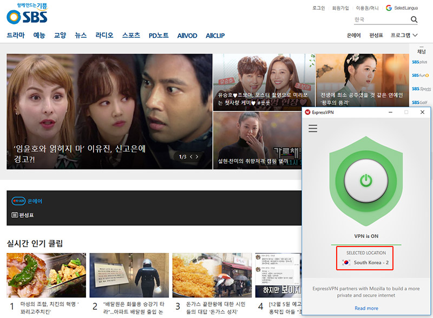Open the main banner with 이유진 headline

[110, 112]
